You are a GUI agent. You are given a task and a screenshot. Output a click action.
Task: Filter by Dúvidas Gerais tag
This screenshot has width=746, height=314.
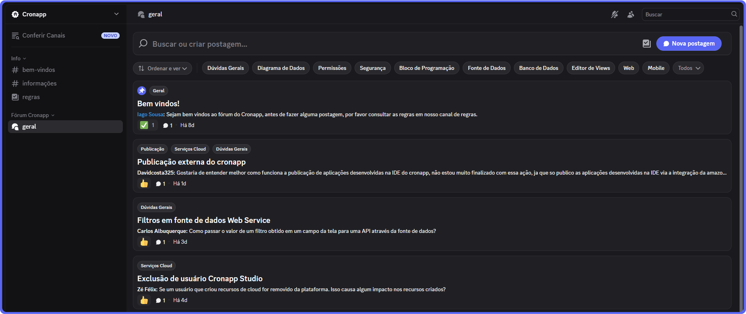coord(225,68)
